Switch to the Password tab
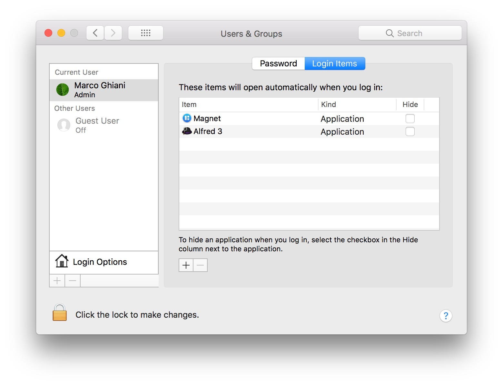The image size is (503, 386). 278,63
